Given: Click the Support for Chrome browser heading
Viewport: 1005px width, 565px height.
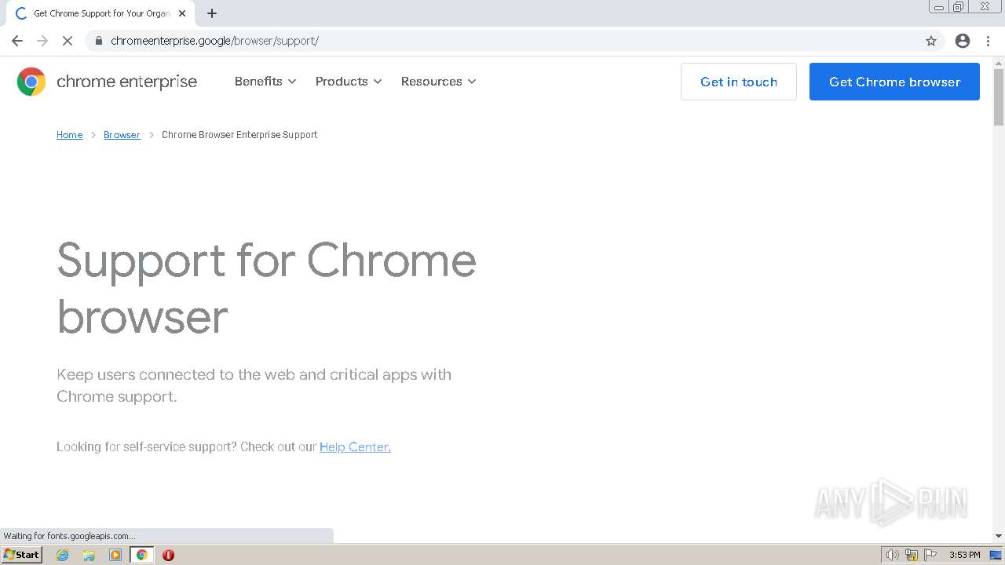Looking at the screenshot, I should coord(267,288).
